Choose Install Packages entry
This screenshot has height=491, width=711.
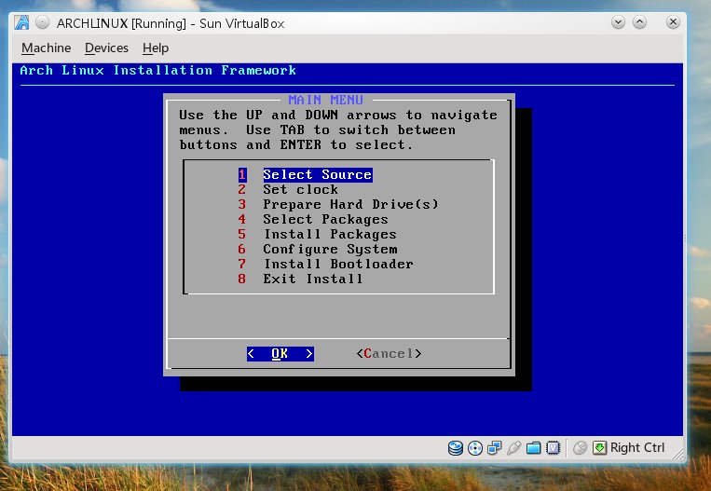tap(318, 235)
